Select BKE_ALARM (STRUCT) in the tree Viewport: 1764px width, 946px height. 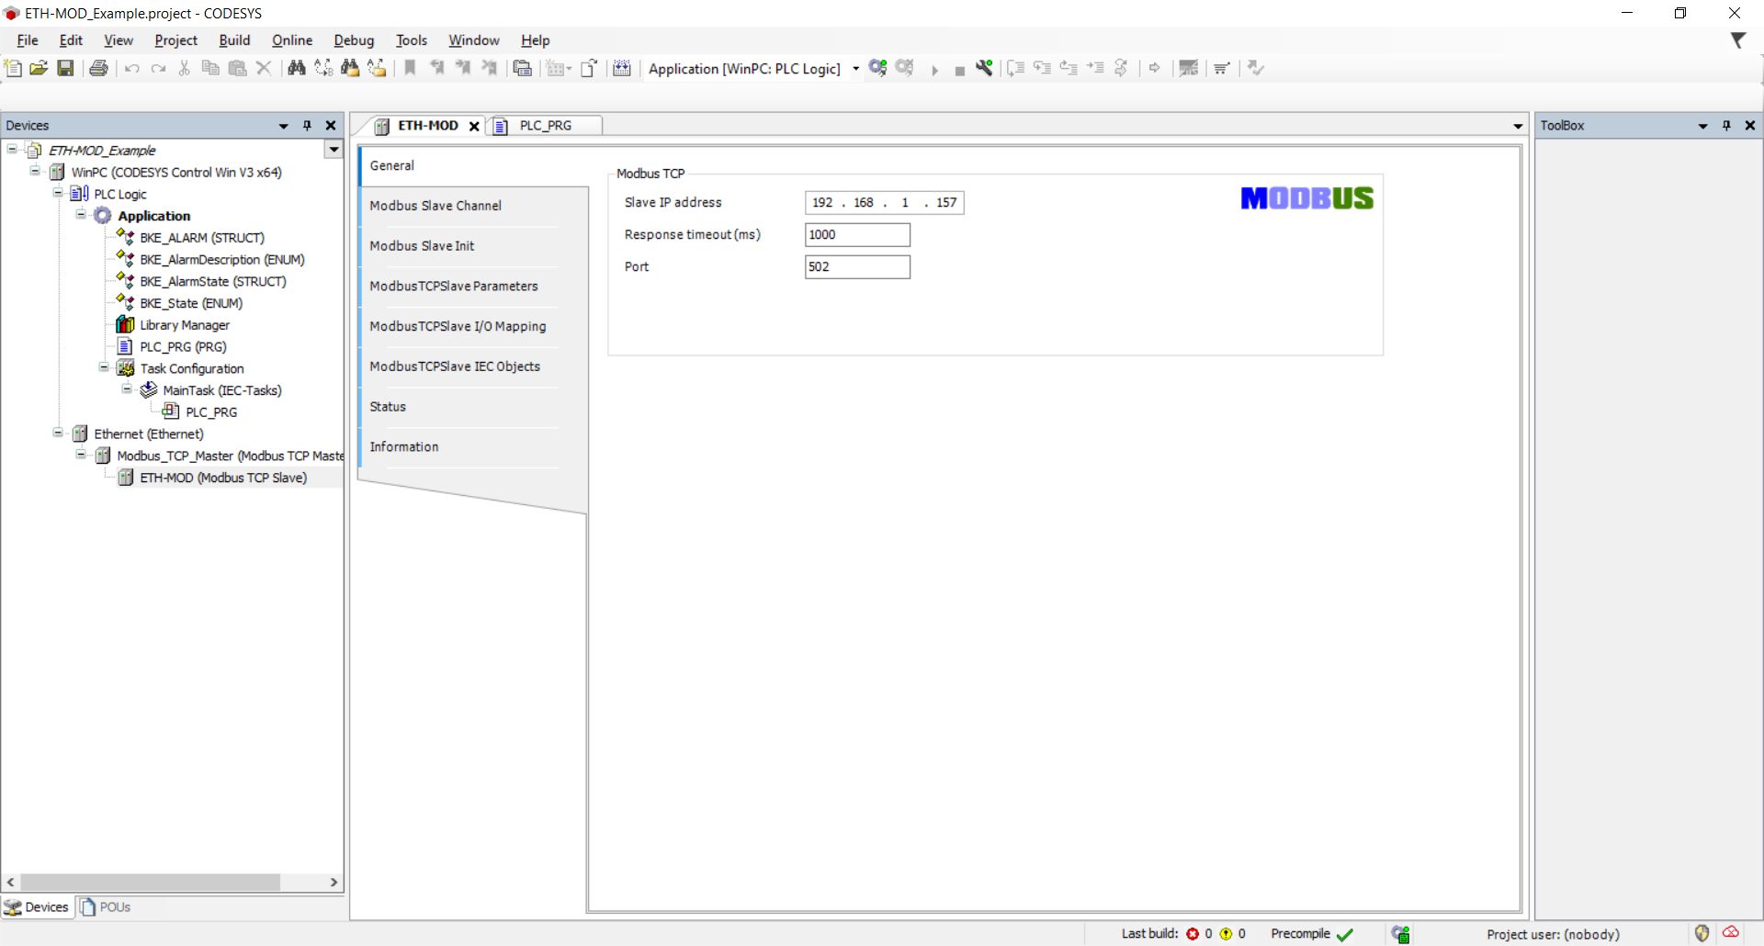[x=202, y=237]
